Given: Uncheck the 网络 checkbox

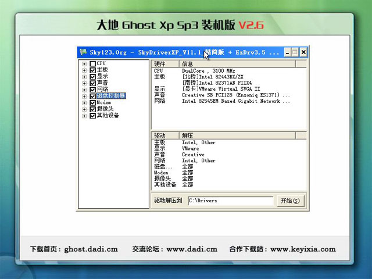Looking at the screenshot, I should click(93, 90).
